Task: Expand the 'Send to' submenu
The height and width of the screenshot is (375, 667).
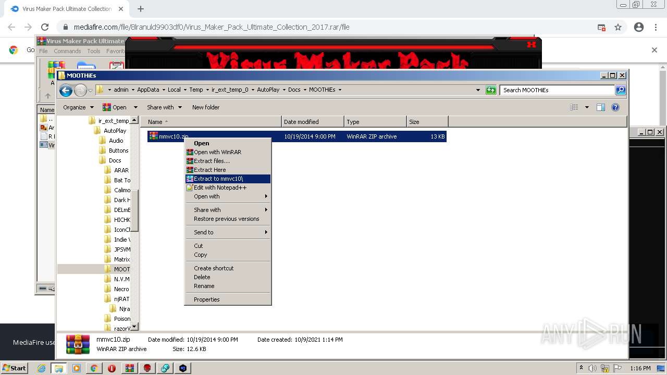Action: tap(228, 232)
